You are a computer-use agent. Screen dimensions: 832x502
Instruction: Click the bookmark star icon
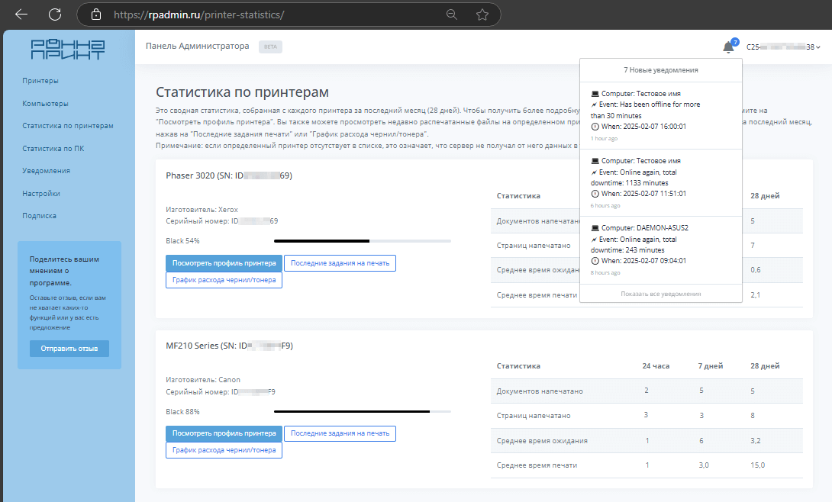click(482, 14)
